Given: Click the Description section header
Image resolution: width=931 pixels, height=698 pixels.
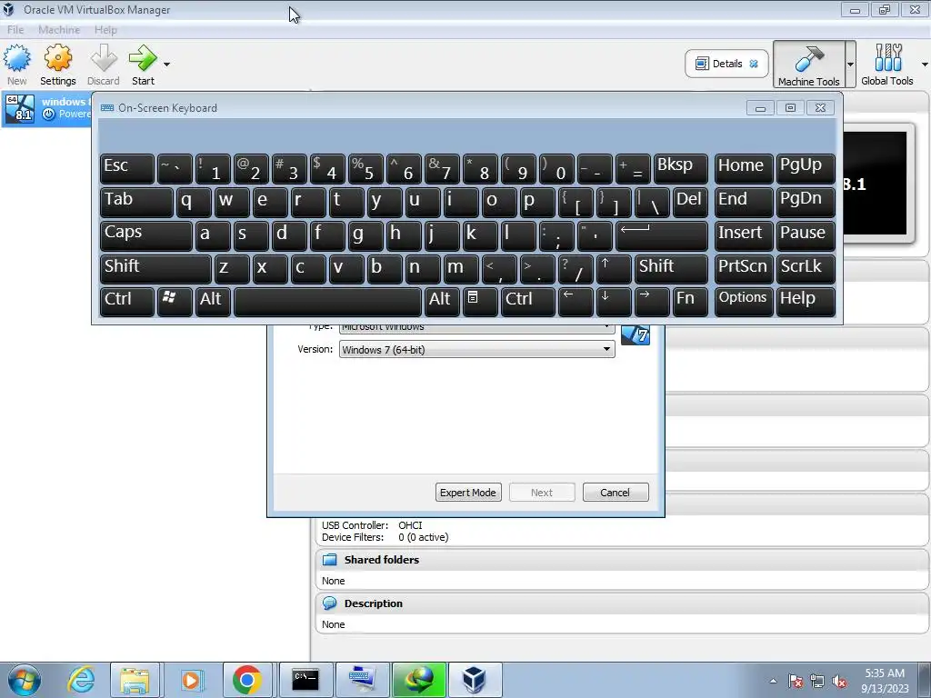Looking at the screenshot, I should click(x=621, y=603).
